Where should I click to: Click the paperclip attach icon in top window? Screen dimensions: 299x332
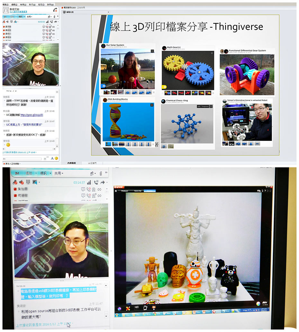pos(54,17)
